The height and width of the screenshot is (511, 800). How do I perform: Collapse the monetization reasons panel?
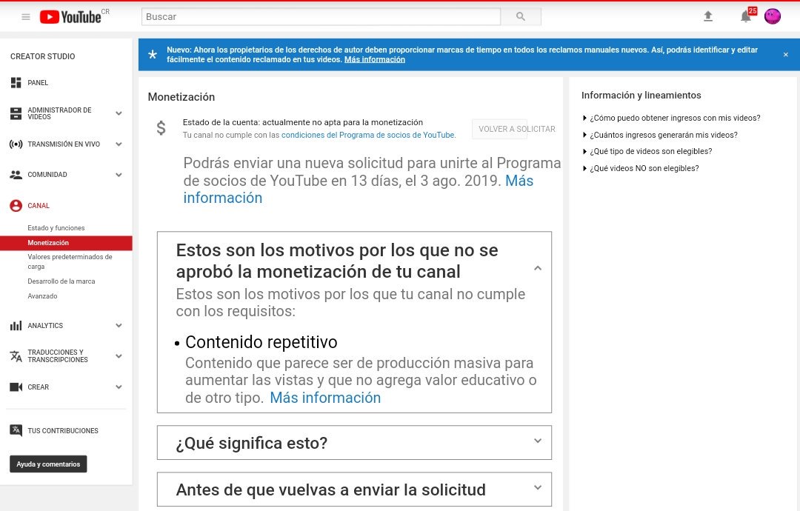pyautogui.click(x=538, y=268)
